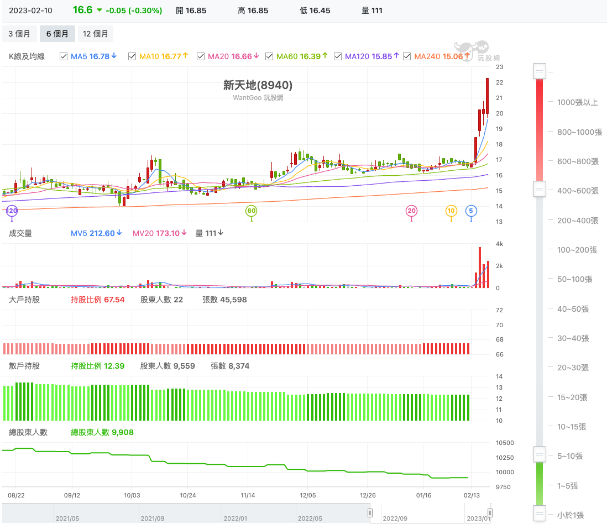Select the 3 個月 time range tab
This screenshot has height=524, width=607.
(x=19, y=34)
